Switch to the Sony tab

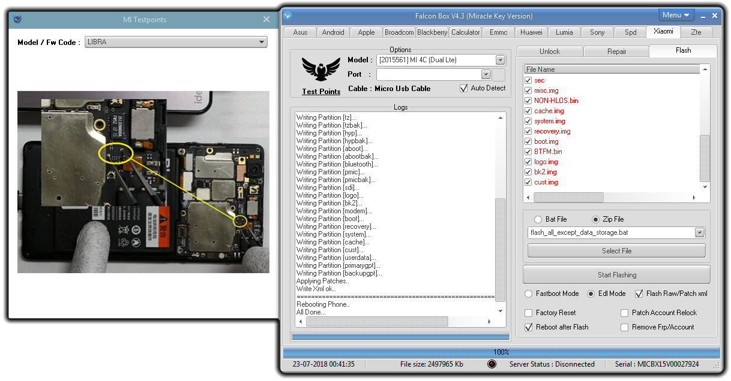(x=597, y=32)
